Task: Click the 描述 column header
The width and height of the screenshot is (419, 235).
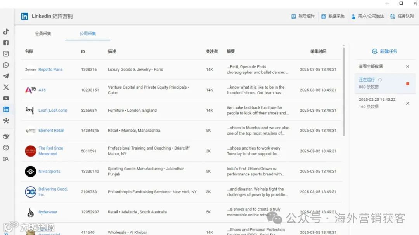Action: coord(112,51)
